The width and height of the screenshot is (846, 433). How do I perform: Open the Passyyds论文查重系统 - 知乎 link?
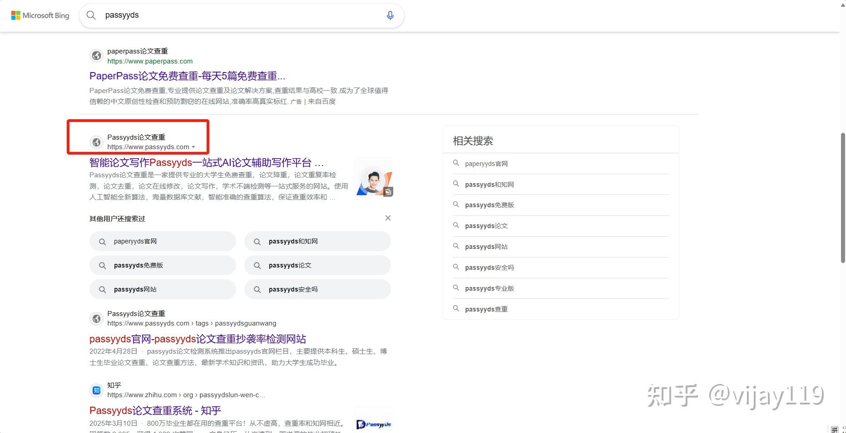pos(154,410)
